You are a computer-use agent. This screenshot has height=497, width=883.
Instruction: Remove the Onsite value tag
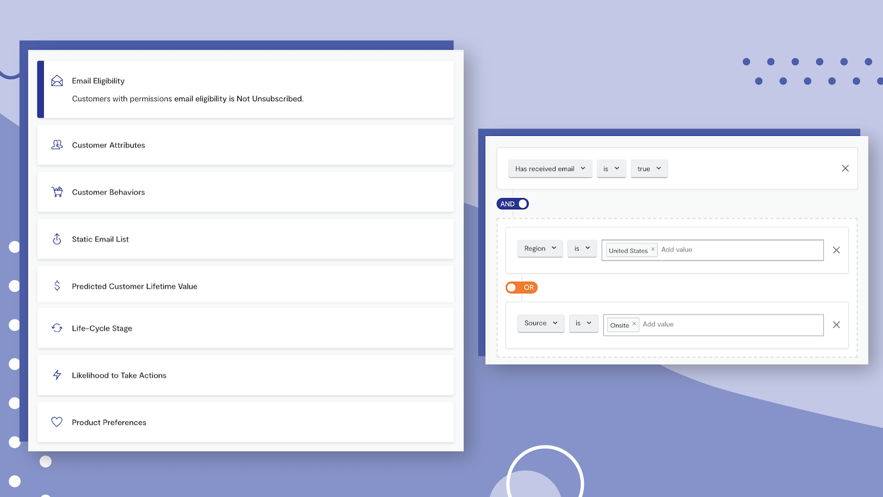635,324
